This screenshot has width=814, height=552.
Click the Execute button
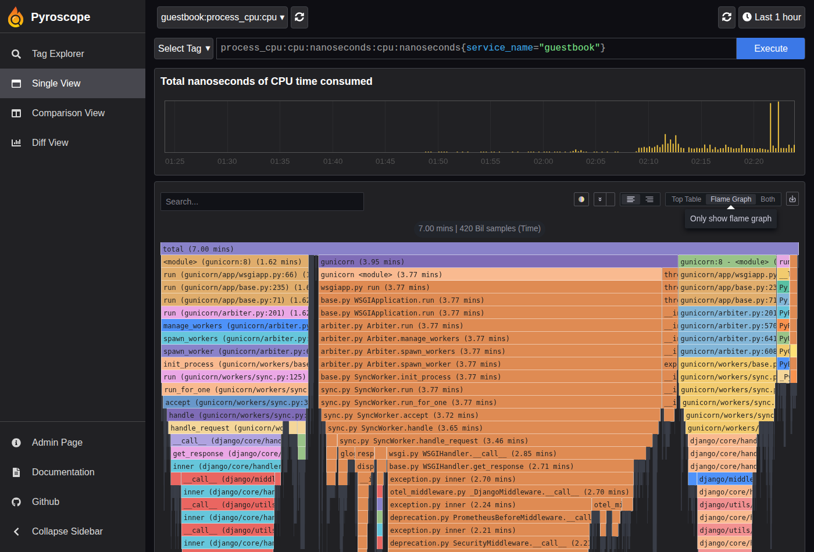pyautogui.click(x=770, y=49)
